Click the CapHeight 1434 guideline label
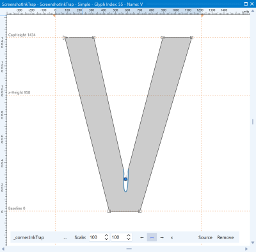 22,35
